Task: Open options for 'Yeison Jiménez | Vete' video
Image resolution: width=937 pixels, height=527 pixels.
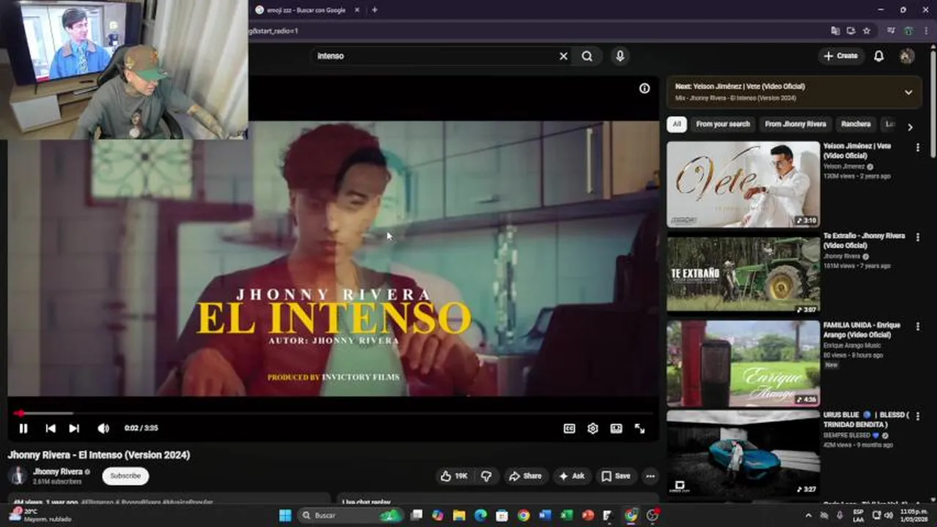Action: tap(917, 148)
